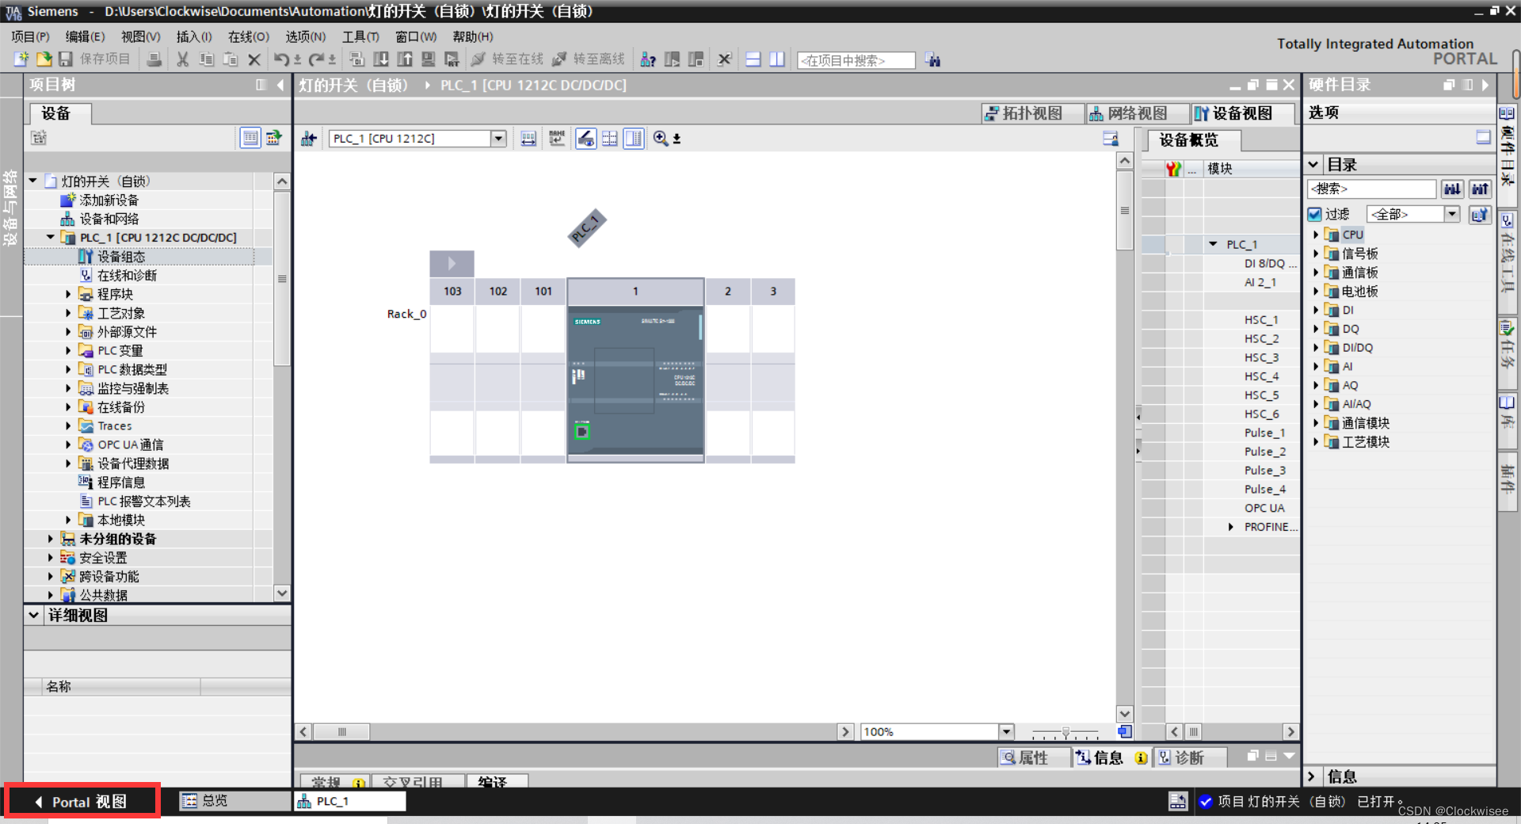Expand the PLC 变量 tree node
Viewport: 1521px width, 824px height.
(68, 350)
